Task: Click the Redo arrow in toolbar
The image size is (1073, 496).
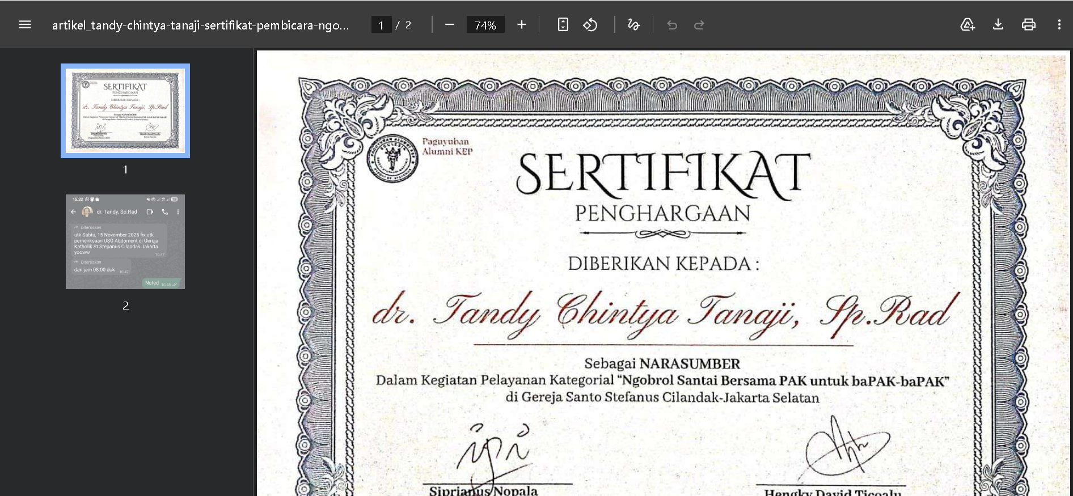Action: [x=699, y=24]
